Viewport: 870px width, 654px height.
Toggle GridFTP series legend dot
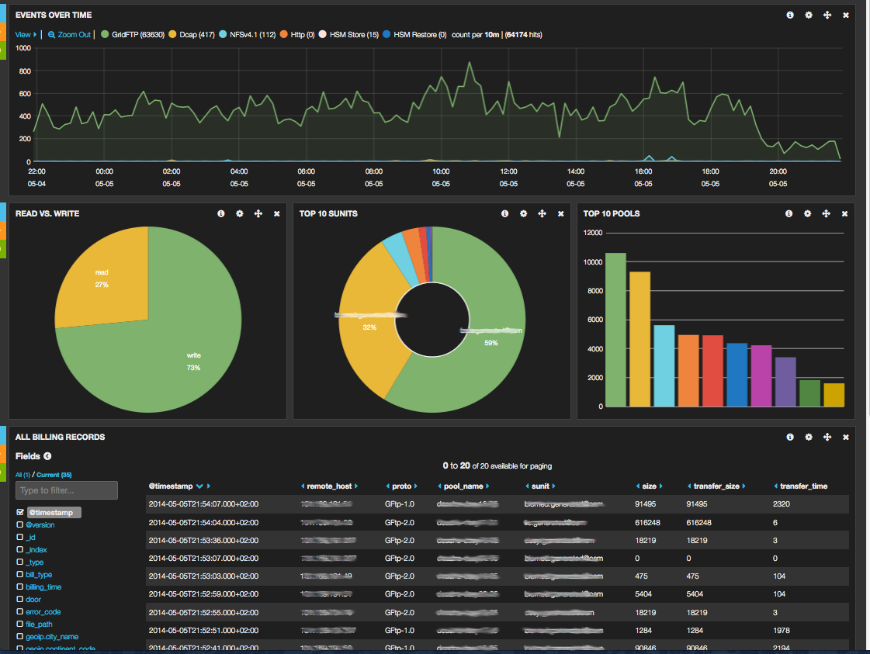(x=105, y=34)
